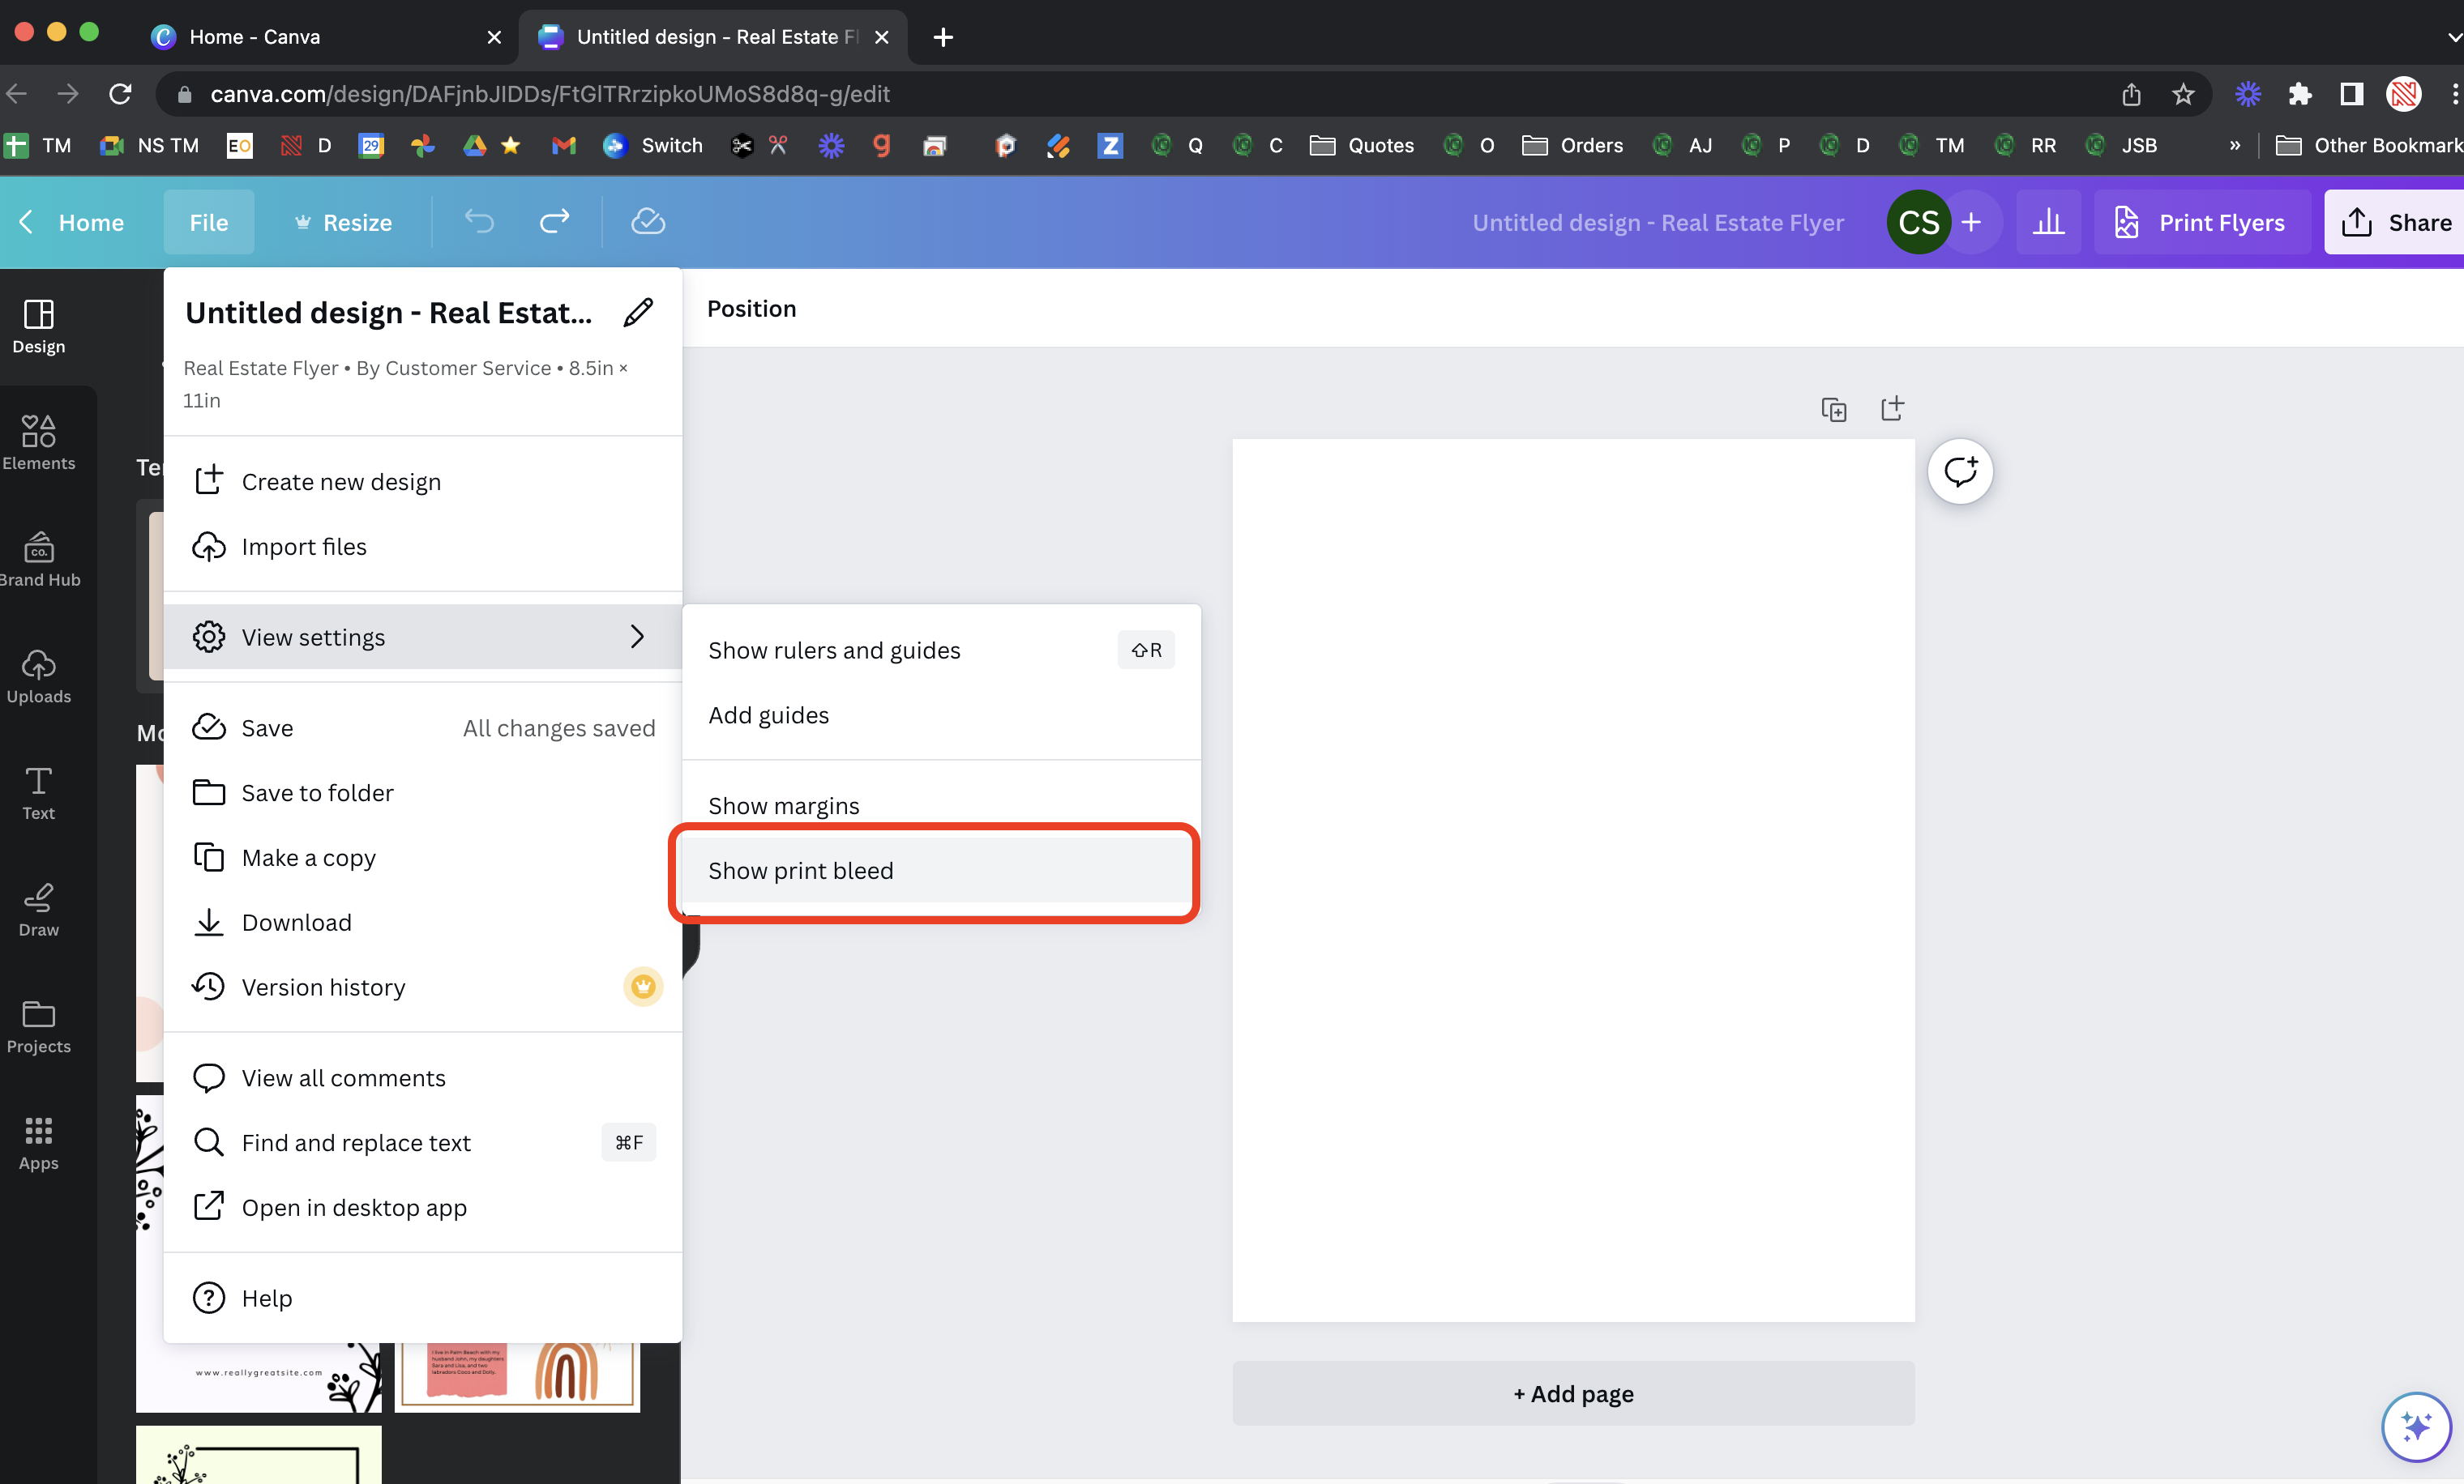This screenshot has width=2464, height=1484.
Task: Open the Quotes bookmark folder
Action: coord(1363,146)
